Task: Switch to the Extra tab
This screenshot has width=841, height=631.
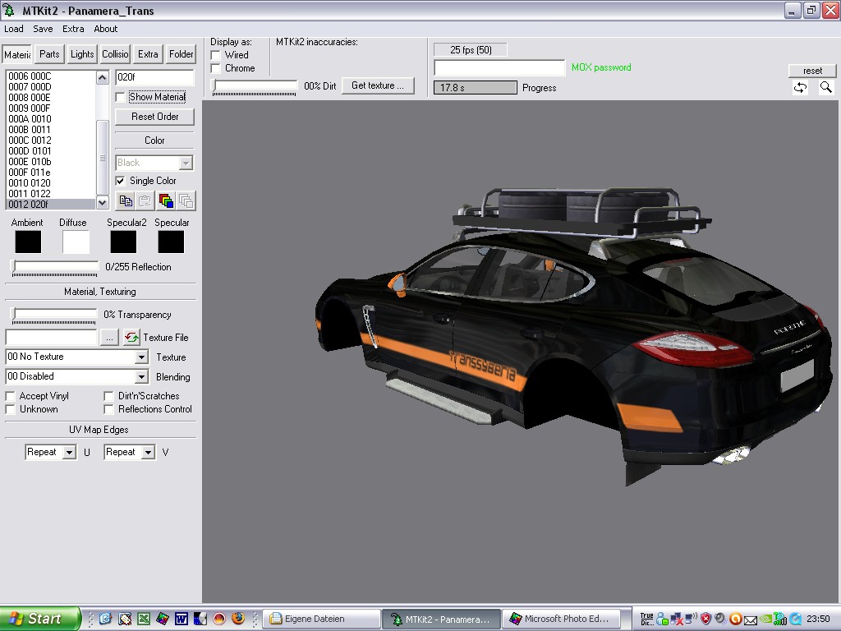Action: pos(148,54)
